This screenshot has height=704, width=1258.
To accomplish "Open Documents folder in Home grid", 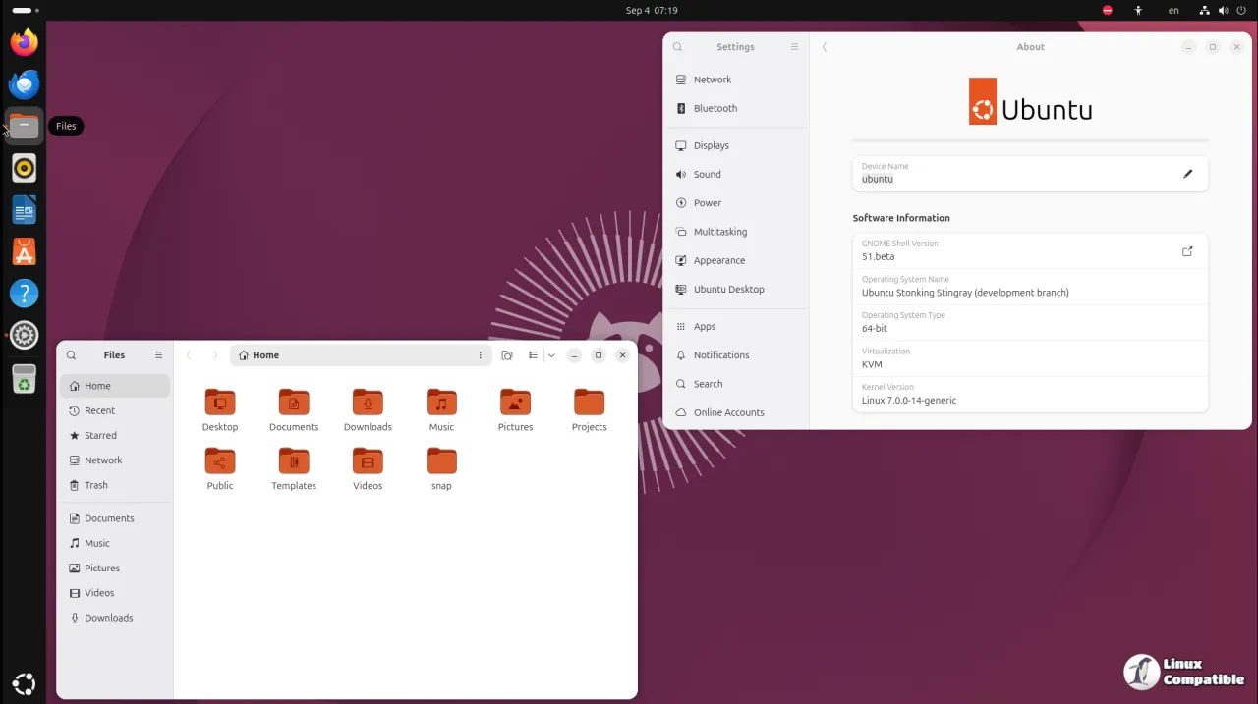I will [x=294, y=409].
